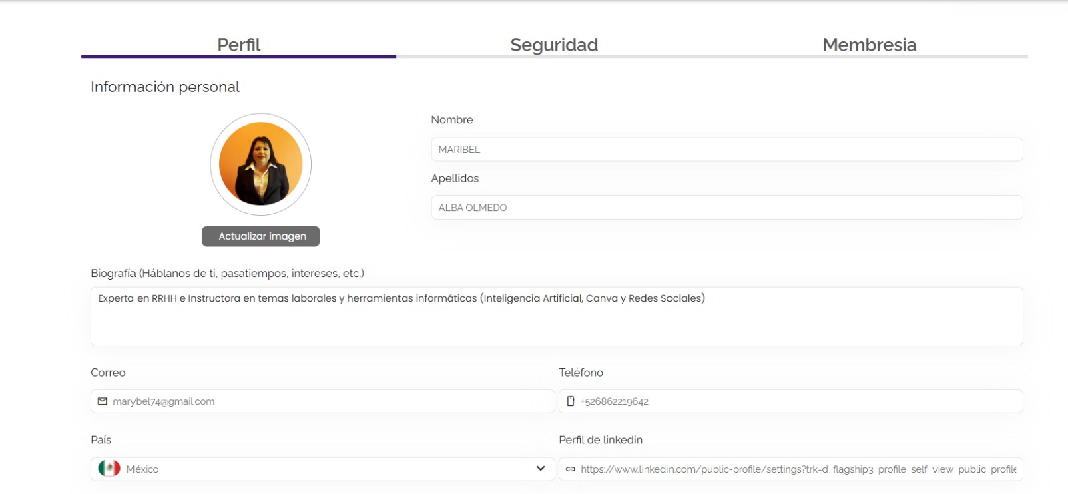Image resolution: width=1068 pixels, height=494 pixels.
Task: Click the phone icon in the Teléfono field
Action: 571,401
